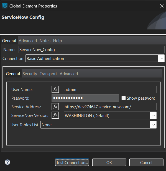Viewport: 166px width, 171px height.
Task: Close the Global Element Properties dialog
Action: (162, 6)
